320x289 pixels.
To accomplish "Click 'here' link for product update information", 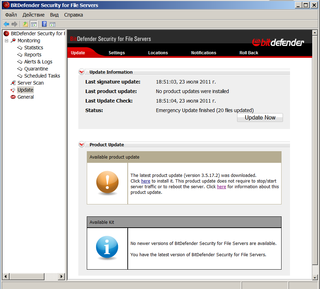I will (x=222, y=187).
